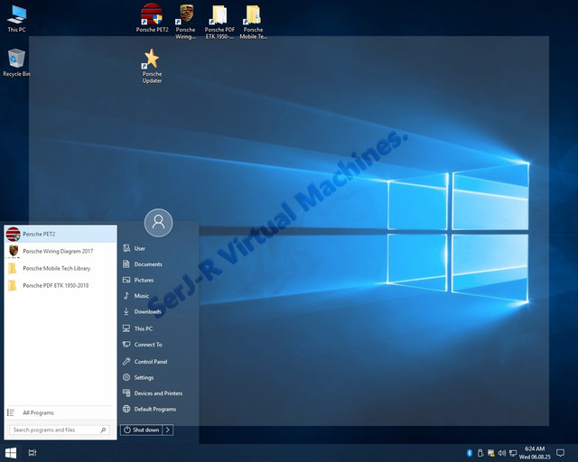Click the search magnifier icon

coord(103,430)
